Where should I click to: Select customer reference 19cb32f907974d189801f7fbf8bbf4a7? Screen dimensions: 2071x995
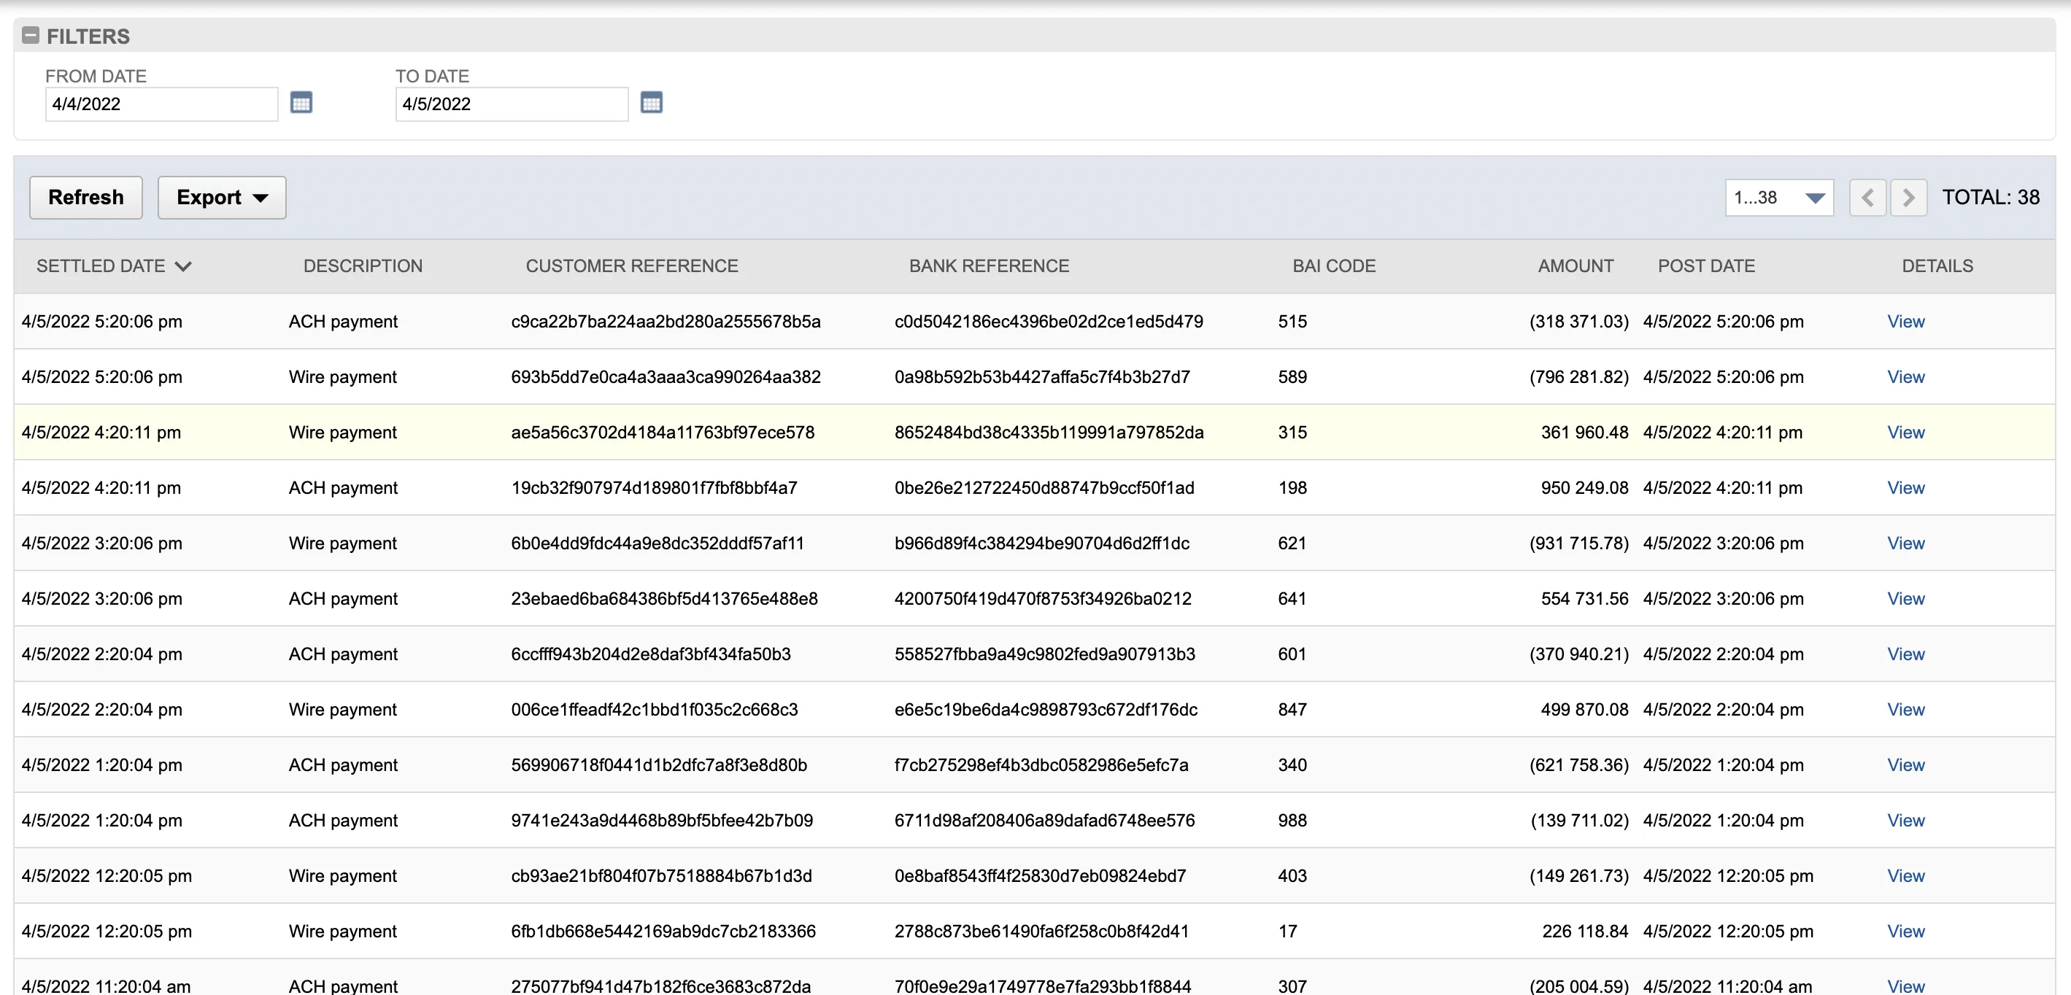pyautogui.click(x=654, y=488)
